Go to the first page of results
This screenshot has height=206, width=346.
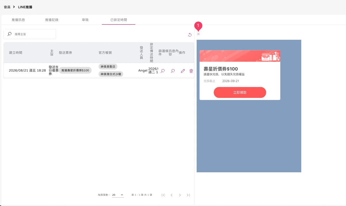163,195
